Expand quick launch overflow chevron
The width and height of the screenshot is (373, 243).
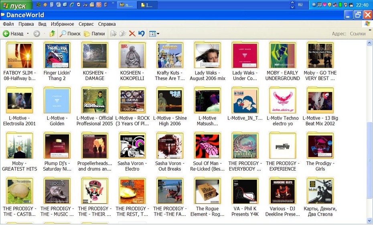tap(113, 3)
